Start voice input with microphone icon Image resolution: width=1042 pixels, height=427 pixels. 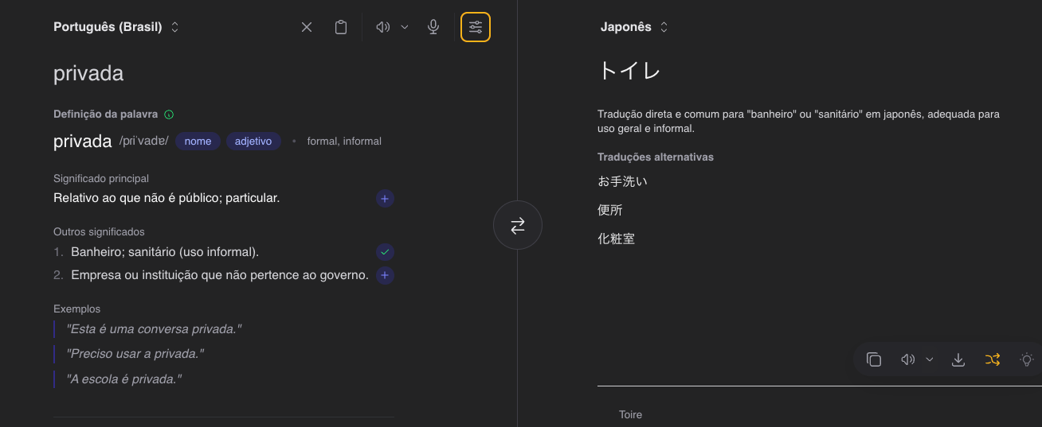[433, 27]
